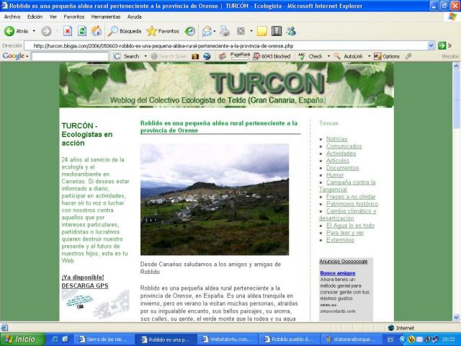
Task: Click the Google toolbar search input field
Action: click(70, 56)
